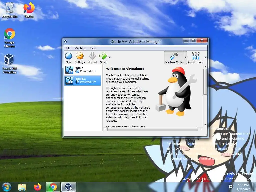Open Settings gear in VirtualBox toolbar

(x=80, y=56)
